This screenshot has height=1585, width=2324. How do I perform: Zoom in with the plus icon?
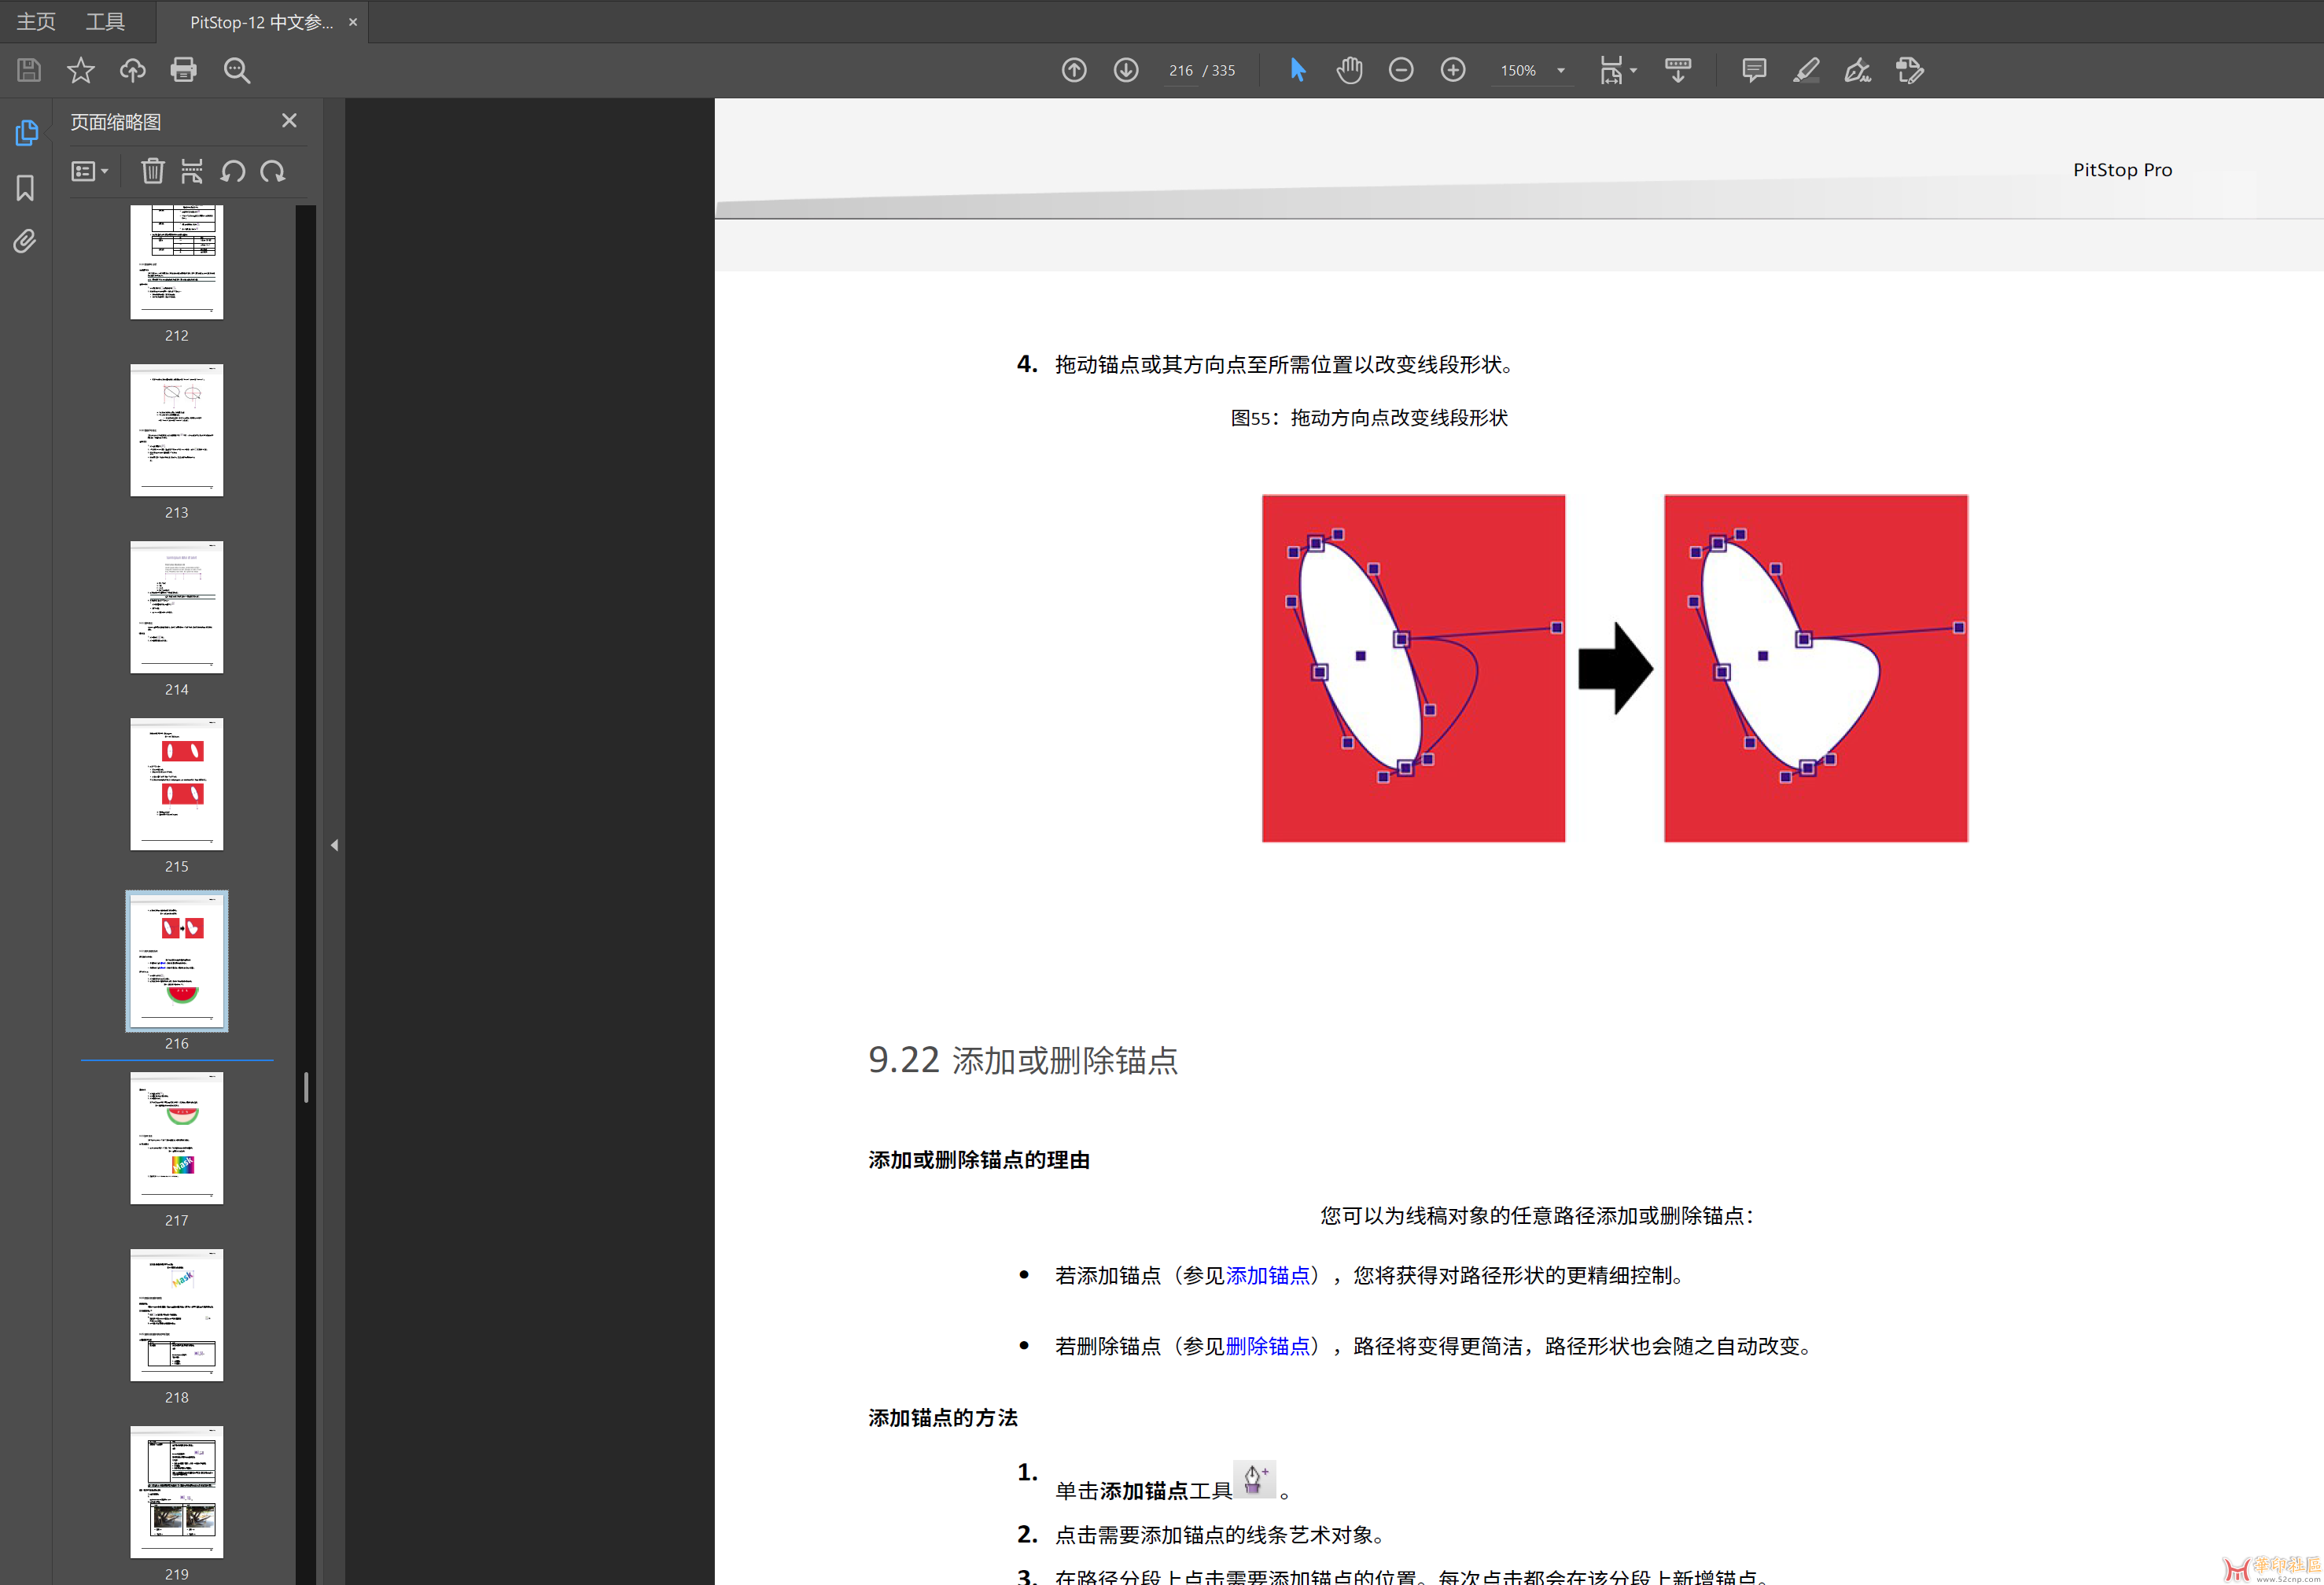1453,70
